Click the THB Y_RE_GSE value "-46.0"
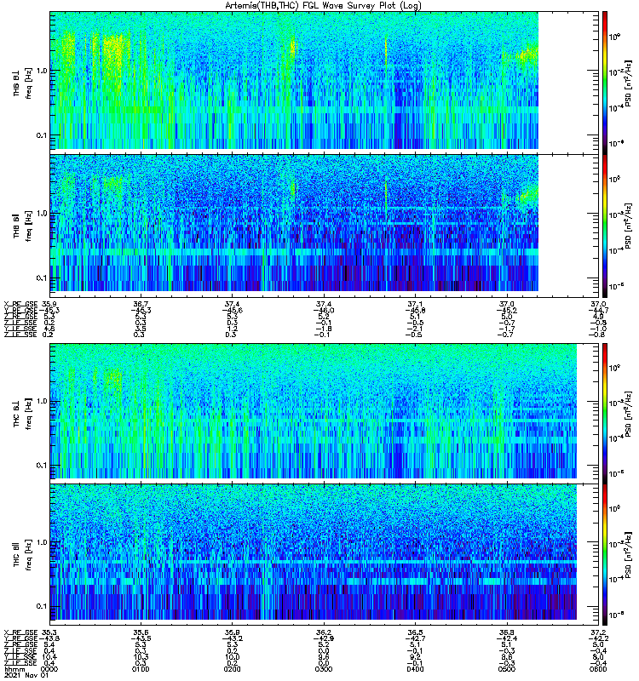The width and height of the screenshot is (639, 681). pyautogui.click(x=324, y=310)
